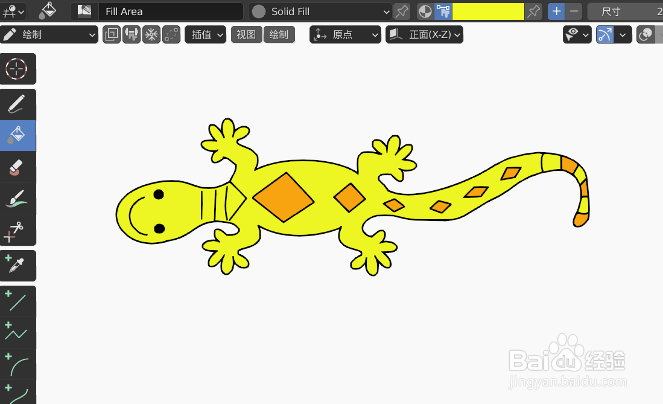Select the Draw pencil tool
663x404 pixels.
coord(17,104)
